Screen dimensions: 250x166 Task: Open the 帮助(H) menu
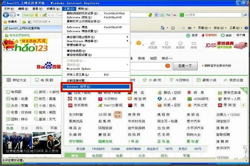[83, 9]
